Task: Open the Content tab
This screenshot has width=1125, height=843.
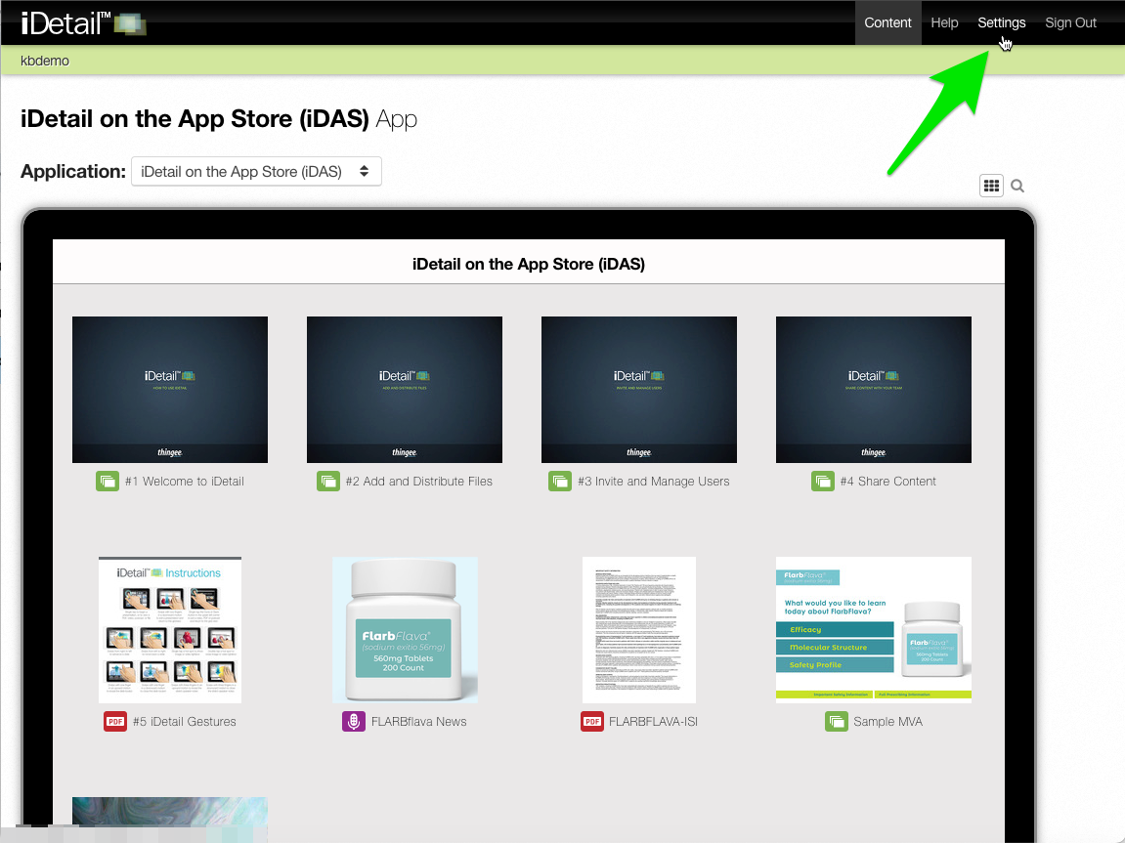Action: point(887,22)
